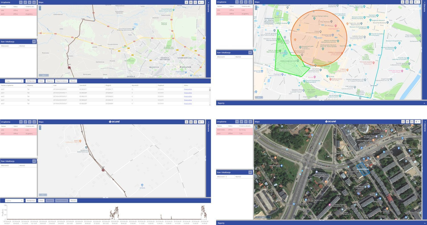The image size is (427, 225).
Task: Sort route table by Prędkość column header
Action: tap(170, 85)
